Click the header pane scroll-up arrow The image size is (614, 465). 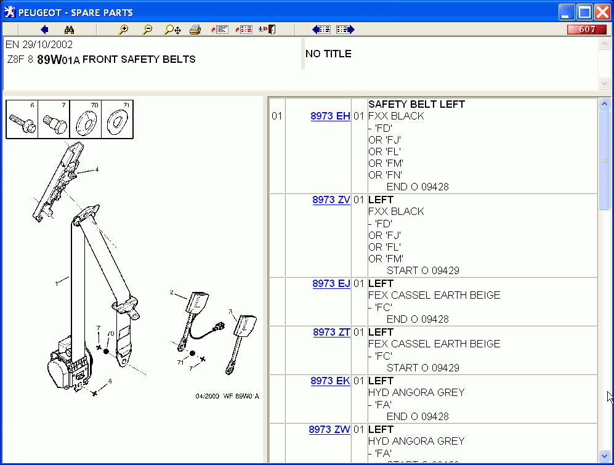604,44
